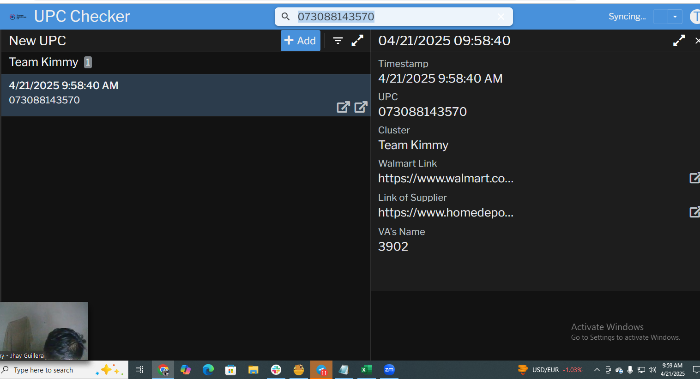This screenshot has width=700, height=379.
Task: Expand the record detail panel to fullscreen
Action: (679, 41)
